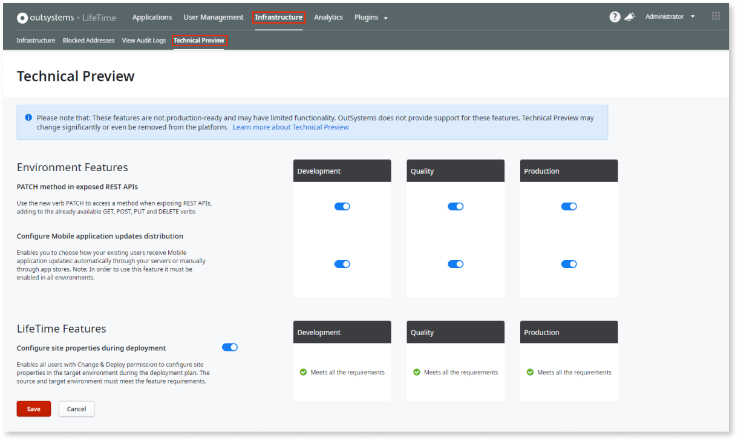The width and height of the screenshot is (738, 441).
Task: Open the View Audit Logs tab
Action: [143, 40]
